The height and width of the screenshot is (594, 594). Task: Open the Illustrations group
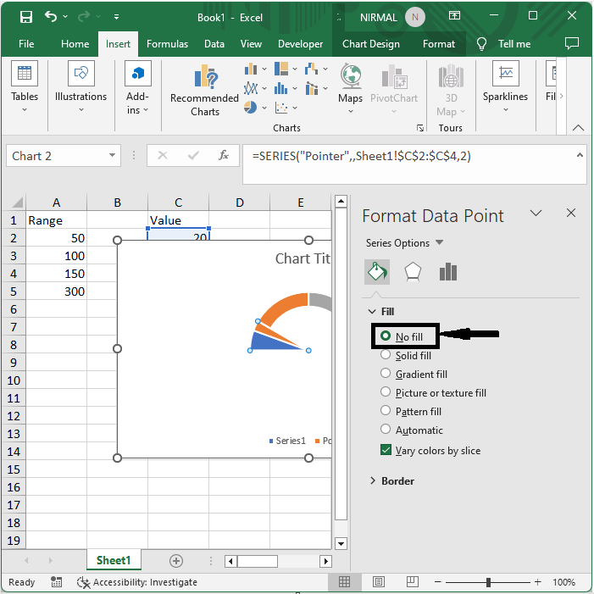[x=80, y=87]
